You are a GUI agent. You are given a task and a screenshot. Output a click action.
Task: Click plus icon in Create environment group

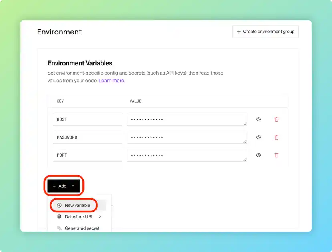pyautogui.click(x=239, y=32)
